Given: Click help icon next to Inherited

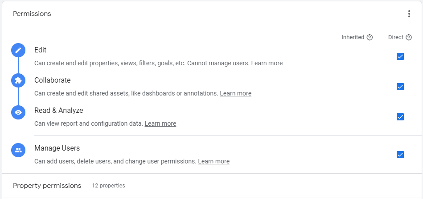Looking at the screenshot, I should 370,37.
